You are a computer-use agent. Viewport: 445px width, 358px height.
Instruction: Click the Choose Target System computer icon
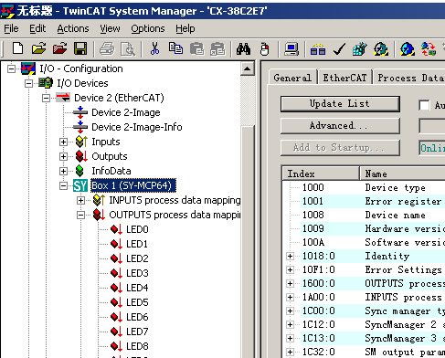(x=291, y=48)
